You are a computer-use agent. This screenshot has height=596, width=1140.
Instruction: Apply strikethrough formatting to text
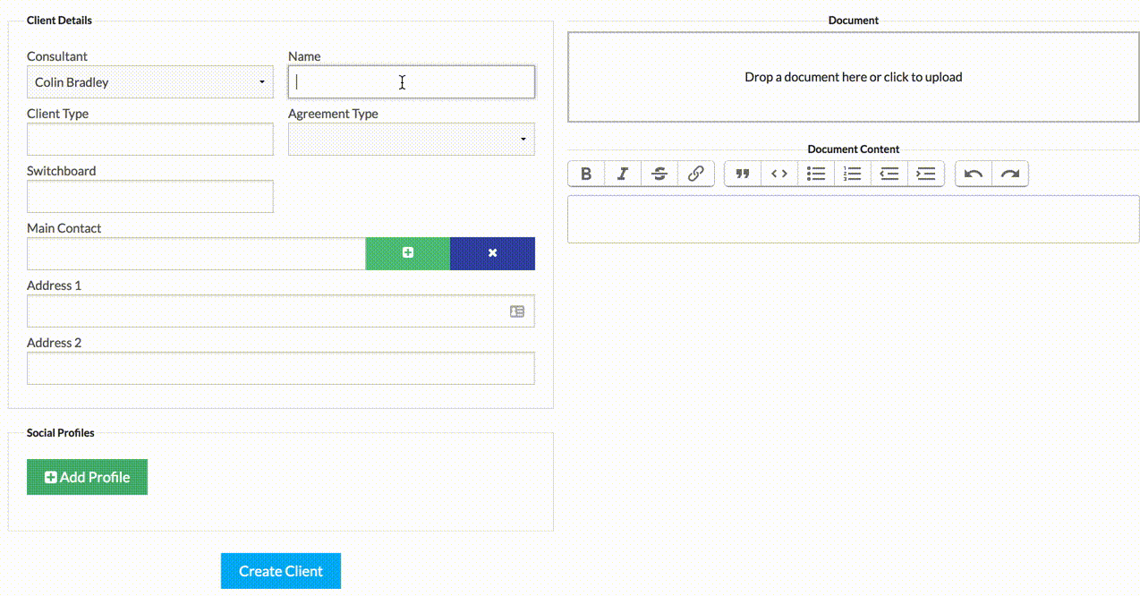coord(659,174)
